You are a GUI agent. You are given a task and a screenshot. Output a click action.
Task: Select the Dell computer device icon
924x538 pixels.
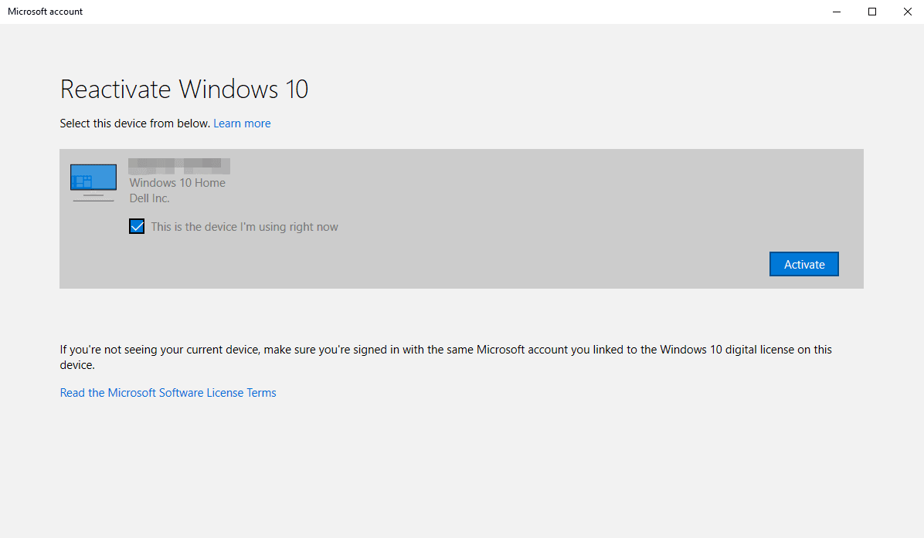tap(93, 182)
